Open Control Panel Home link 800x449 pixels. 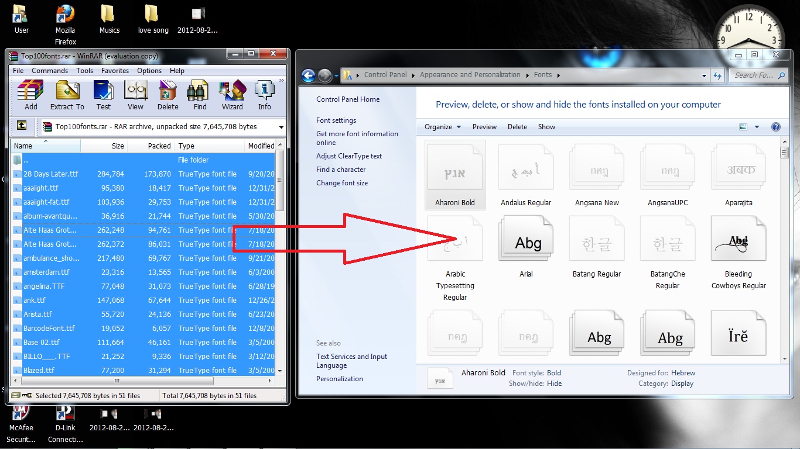[348, 99]
